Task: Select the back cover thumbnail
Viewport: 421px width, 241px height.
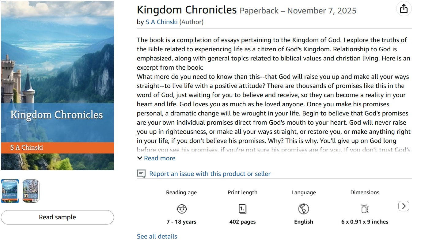Action: 31,191
